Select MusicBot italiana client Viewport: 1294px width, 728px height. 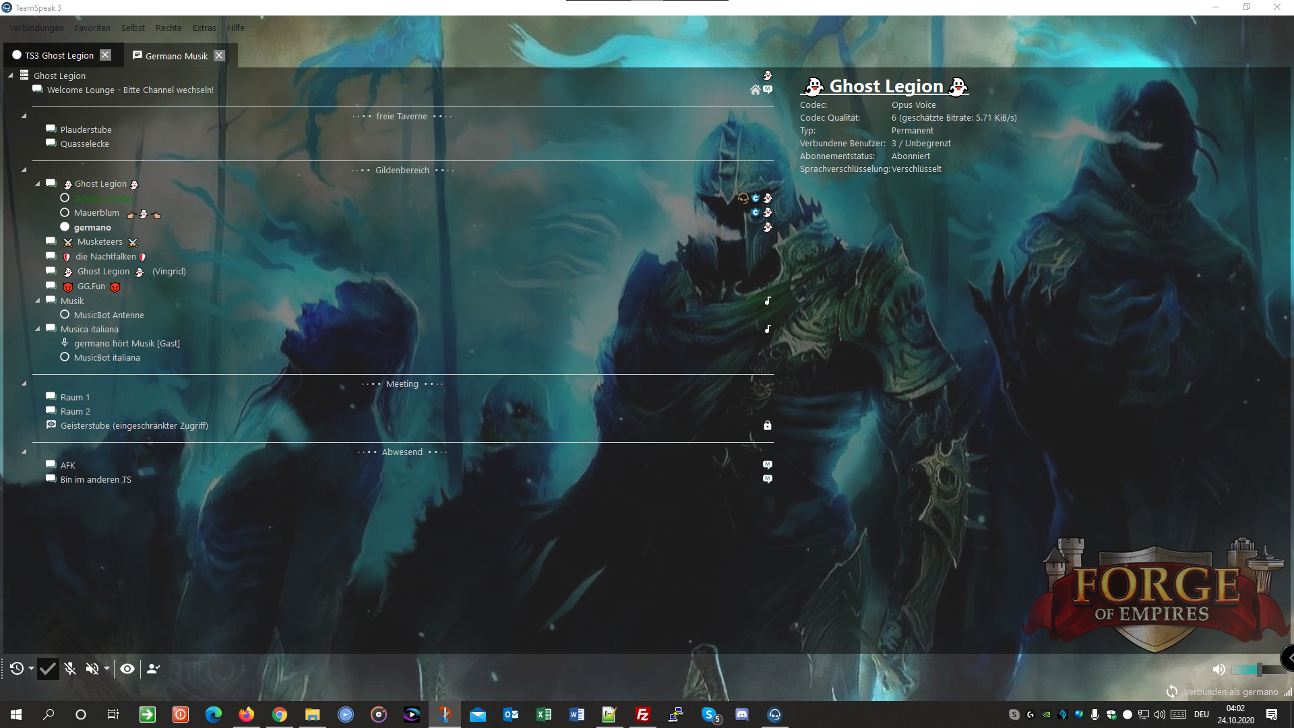pos(106,357)
